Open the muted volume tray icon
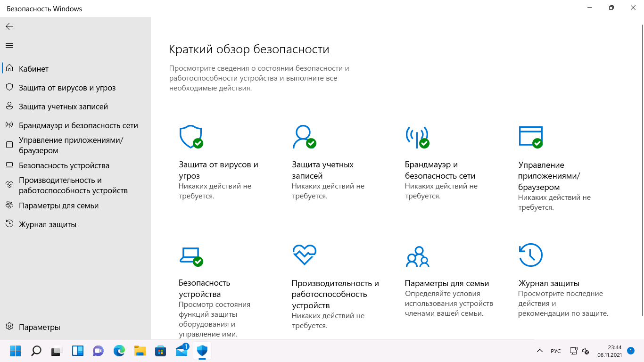 (586, 351)
